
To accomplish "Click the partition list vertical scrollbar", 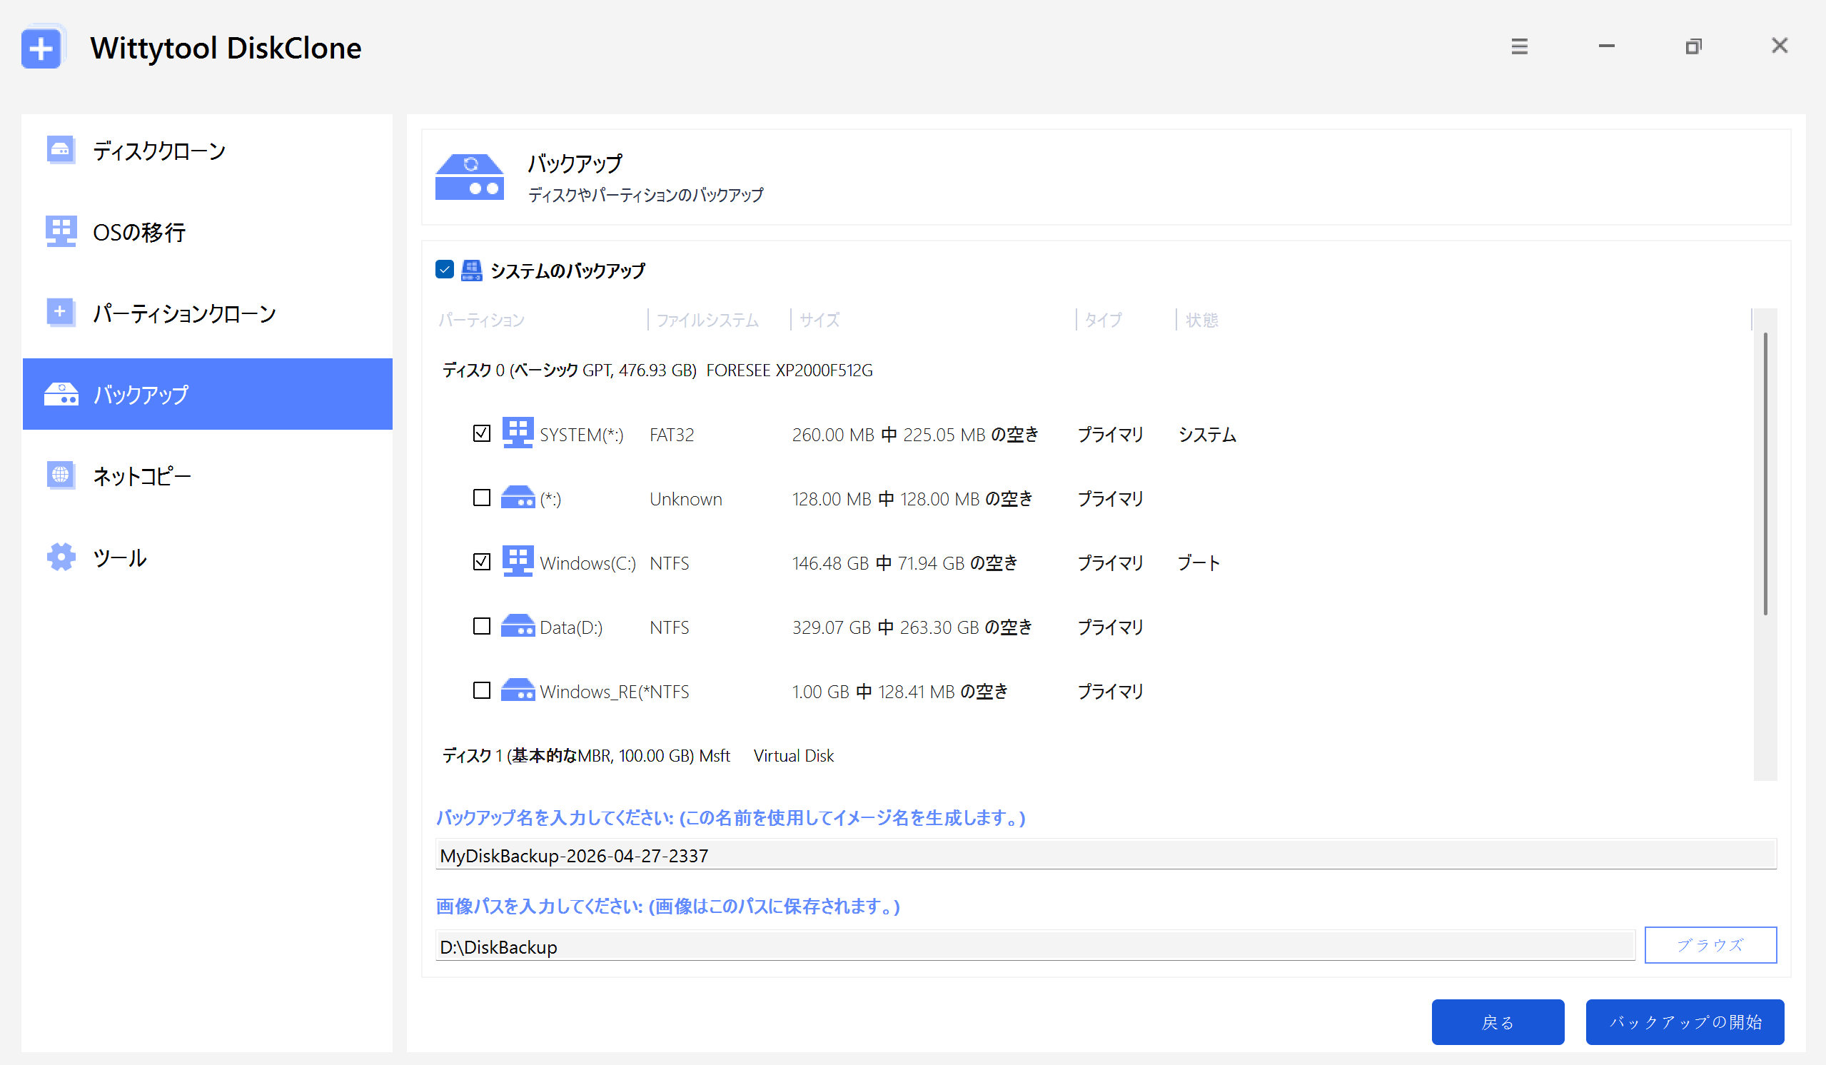I will point(1765,475).
